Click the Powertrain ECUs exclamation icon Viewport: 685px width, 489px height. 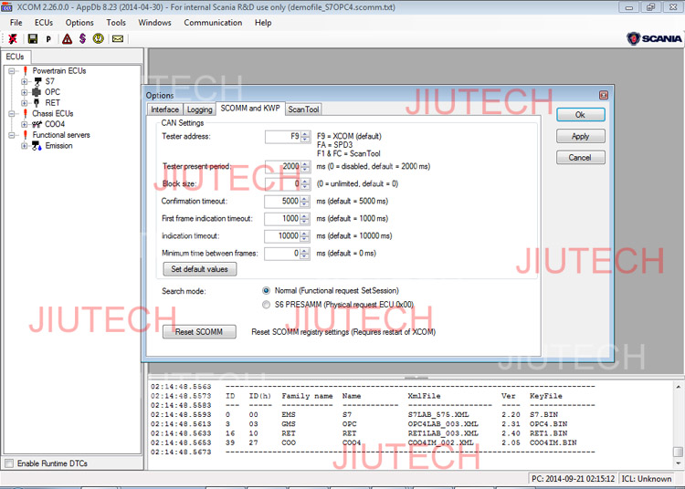[x=25, y=70]
